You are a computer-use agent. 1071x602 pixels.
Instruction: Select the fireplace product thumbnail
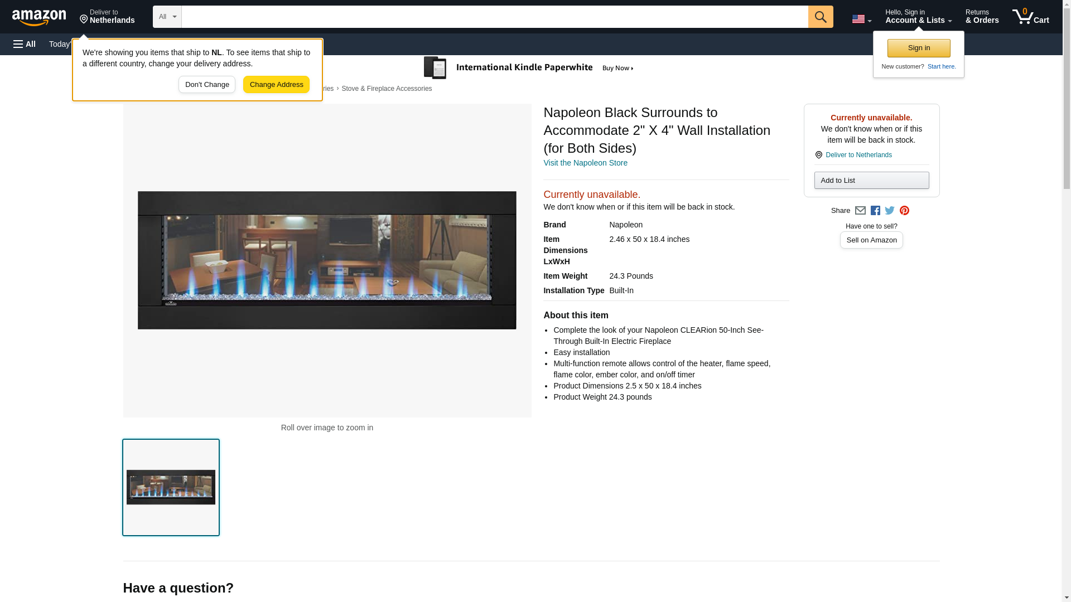(x=171, y=487)
